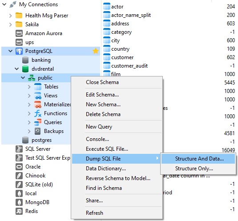The image size is (238, 221).
Task: Click the Redis connection icon
Action: coord(19,211)
